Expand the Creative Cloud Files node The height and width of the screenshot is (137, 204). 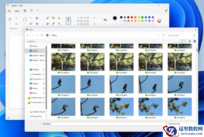pos(27,112)
